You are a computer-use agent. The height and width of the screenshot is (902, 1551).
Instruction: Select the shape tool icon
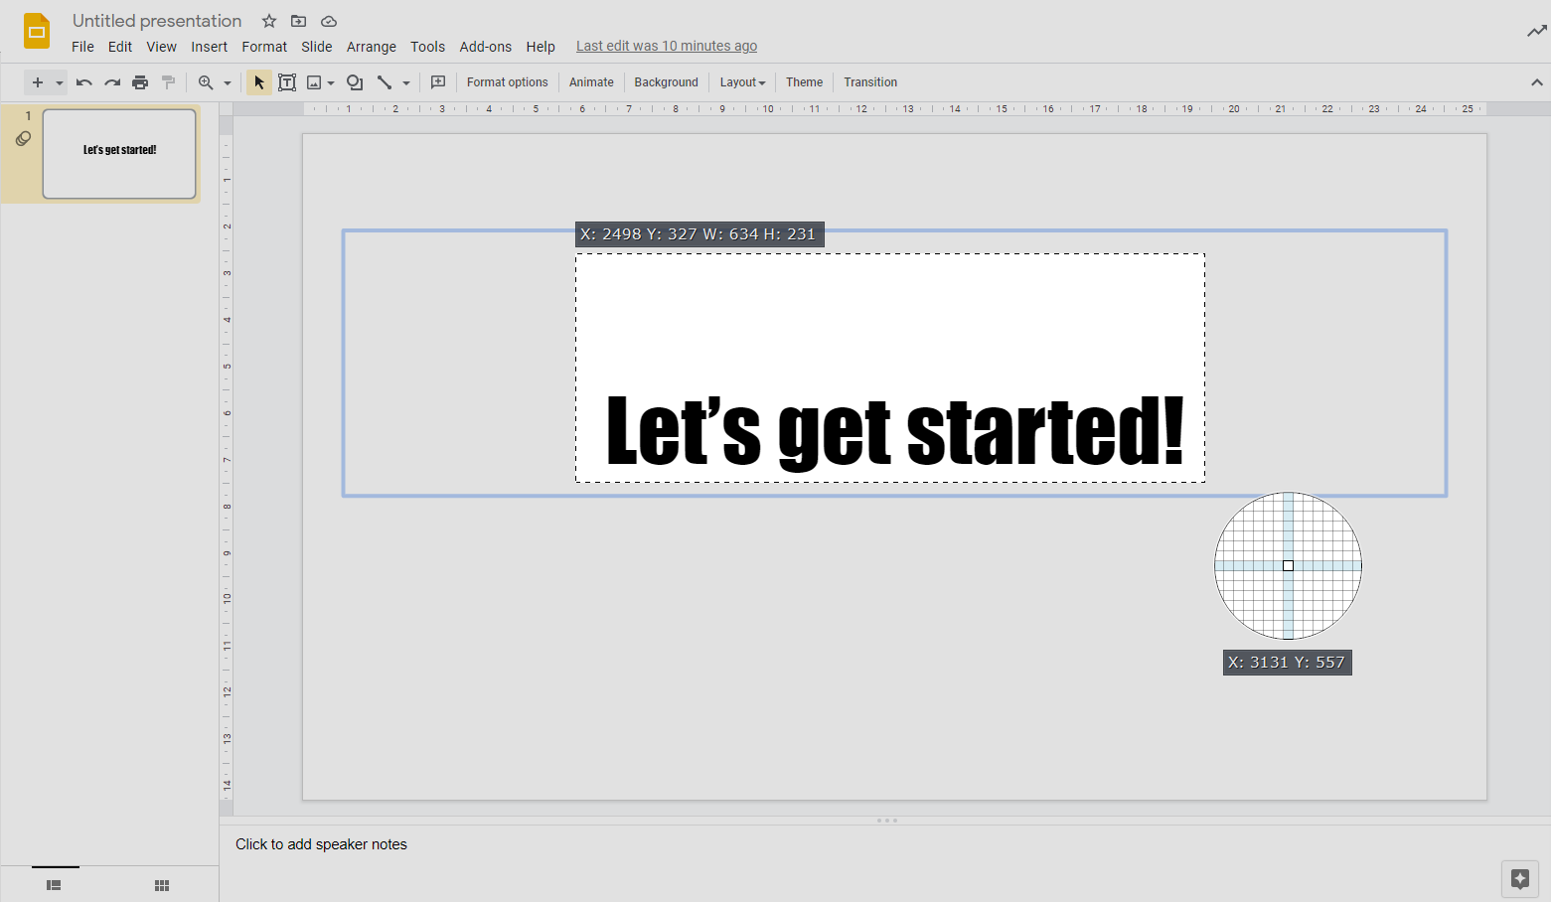coord(355,82)
